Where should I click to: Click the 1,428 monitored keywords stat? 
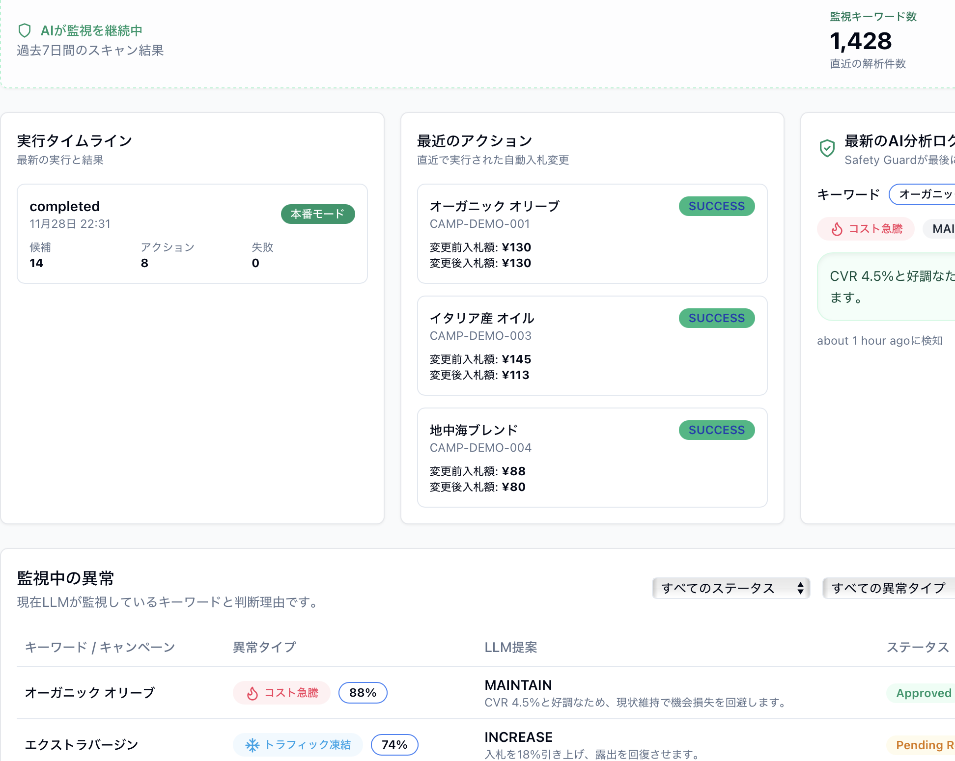tap(861, 41)
